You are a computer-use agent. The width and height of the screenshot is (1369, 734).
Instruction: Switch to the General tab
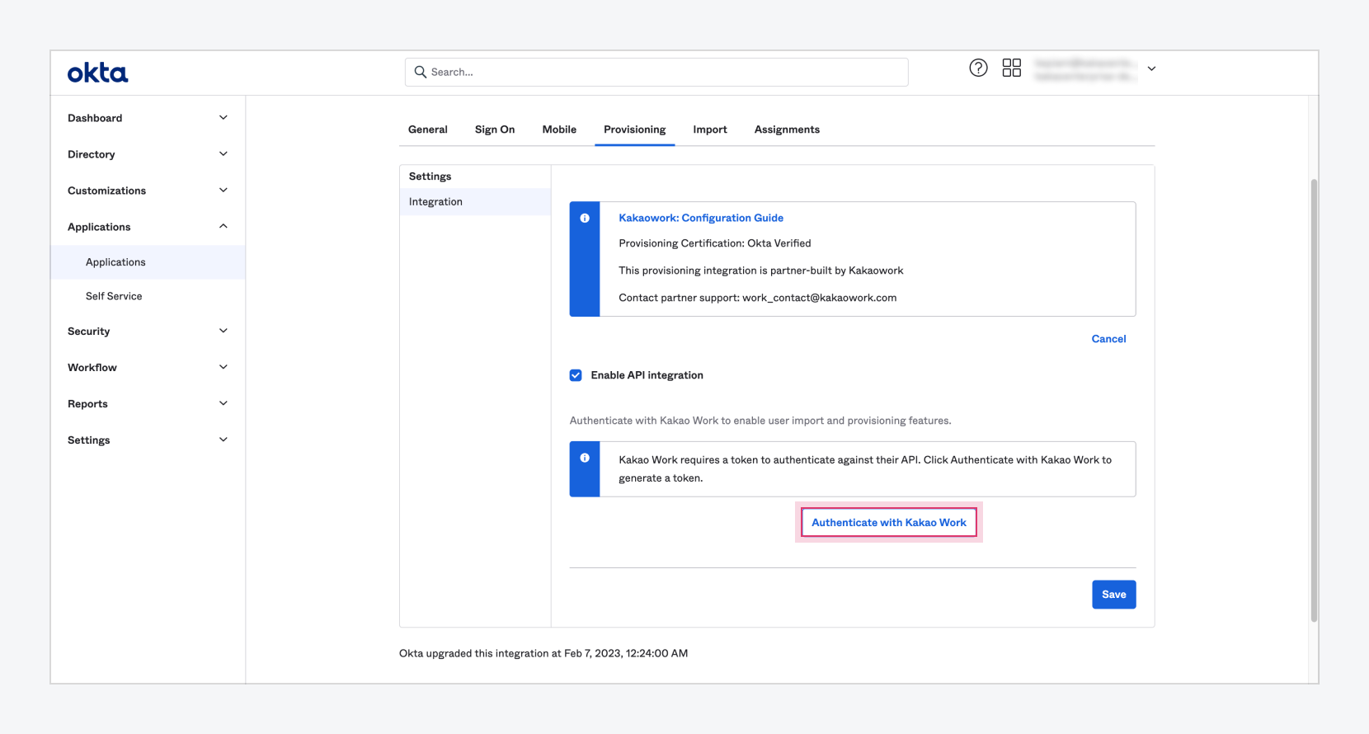coord(428,129)
